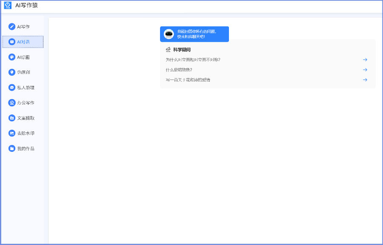Click the 办公写作 sidebar icon
Image resolution: width=383 pixels, height=245 pixels.
point(12,103)
